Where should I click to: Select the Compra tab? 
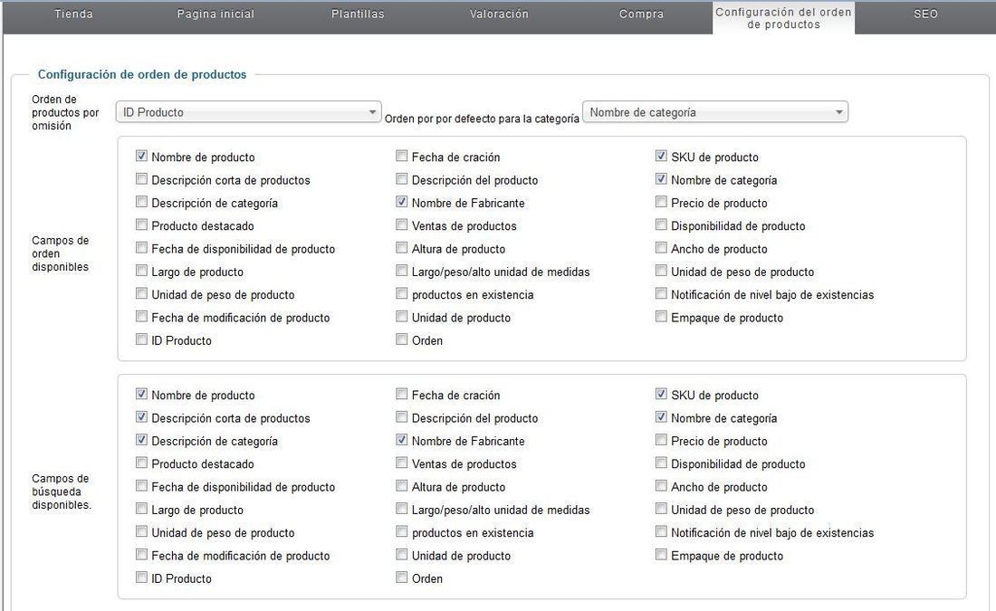coord(642,14)
